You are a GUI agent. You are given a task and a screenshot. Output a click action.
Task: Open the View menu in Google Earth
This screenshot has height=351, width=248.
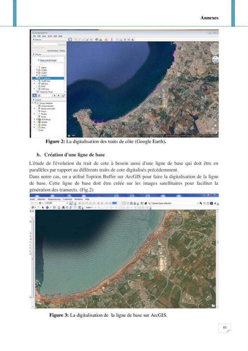(x=44, y=36)
